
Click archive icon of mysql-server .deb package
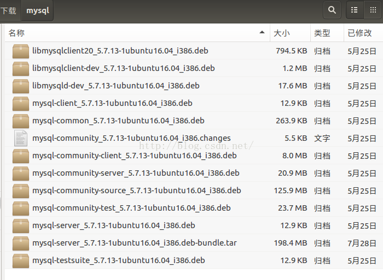21,226
